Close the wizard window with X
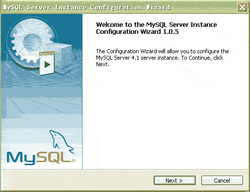 tap(242, 7)
